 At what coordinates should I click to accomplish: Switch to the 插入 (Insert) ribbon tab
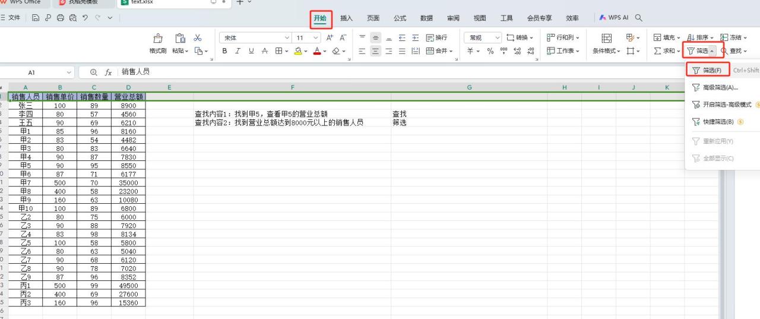point(346,18)
